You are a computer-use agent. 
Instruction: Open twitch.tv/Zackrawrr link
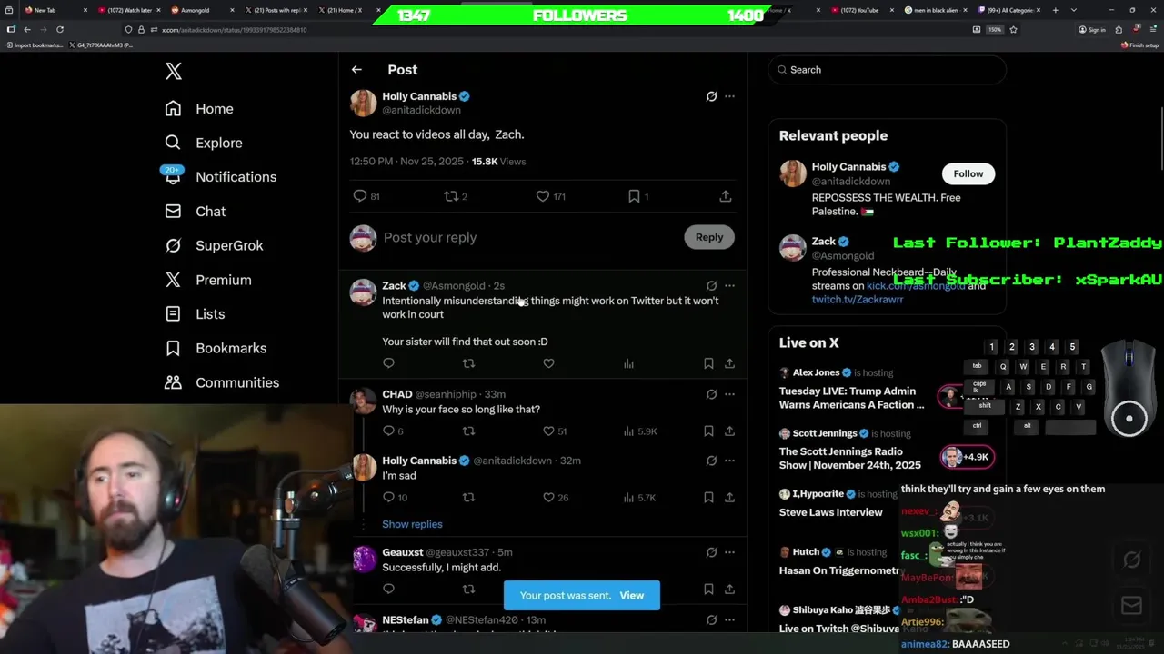pyautogui.click(x=858, y=300)
